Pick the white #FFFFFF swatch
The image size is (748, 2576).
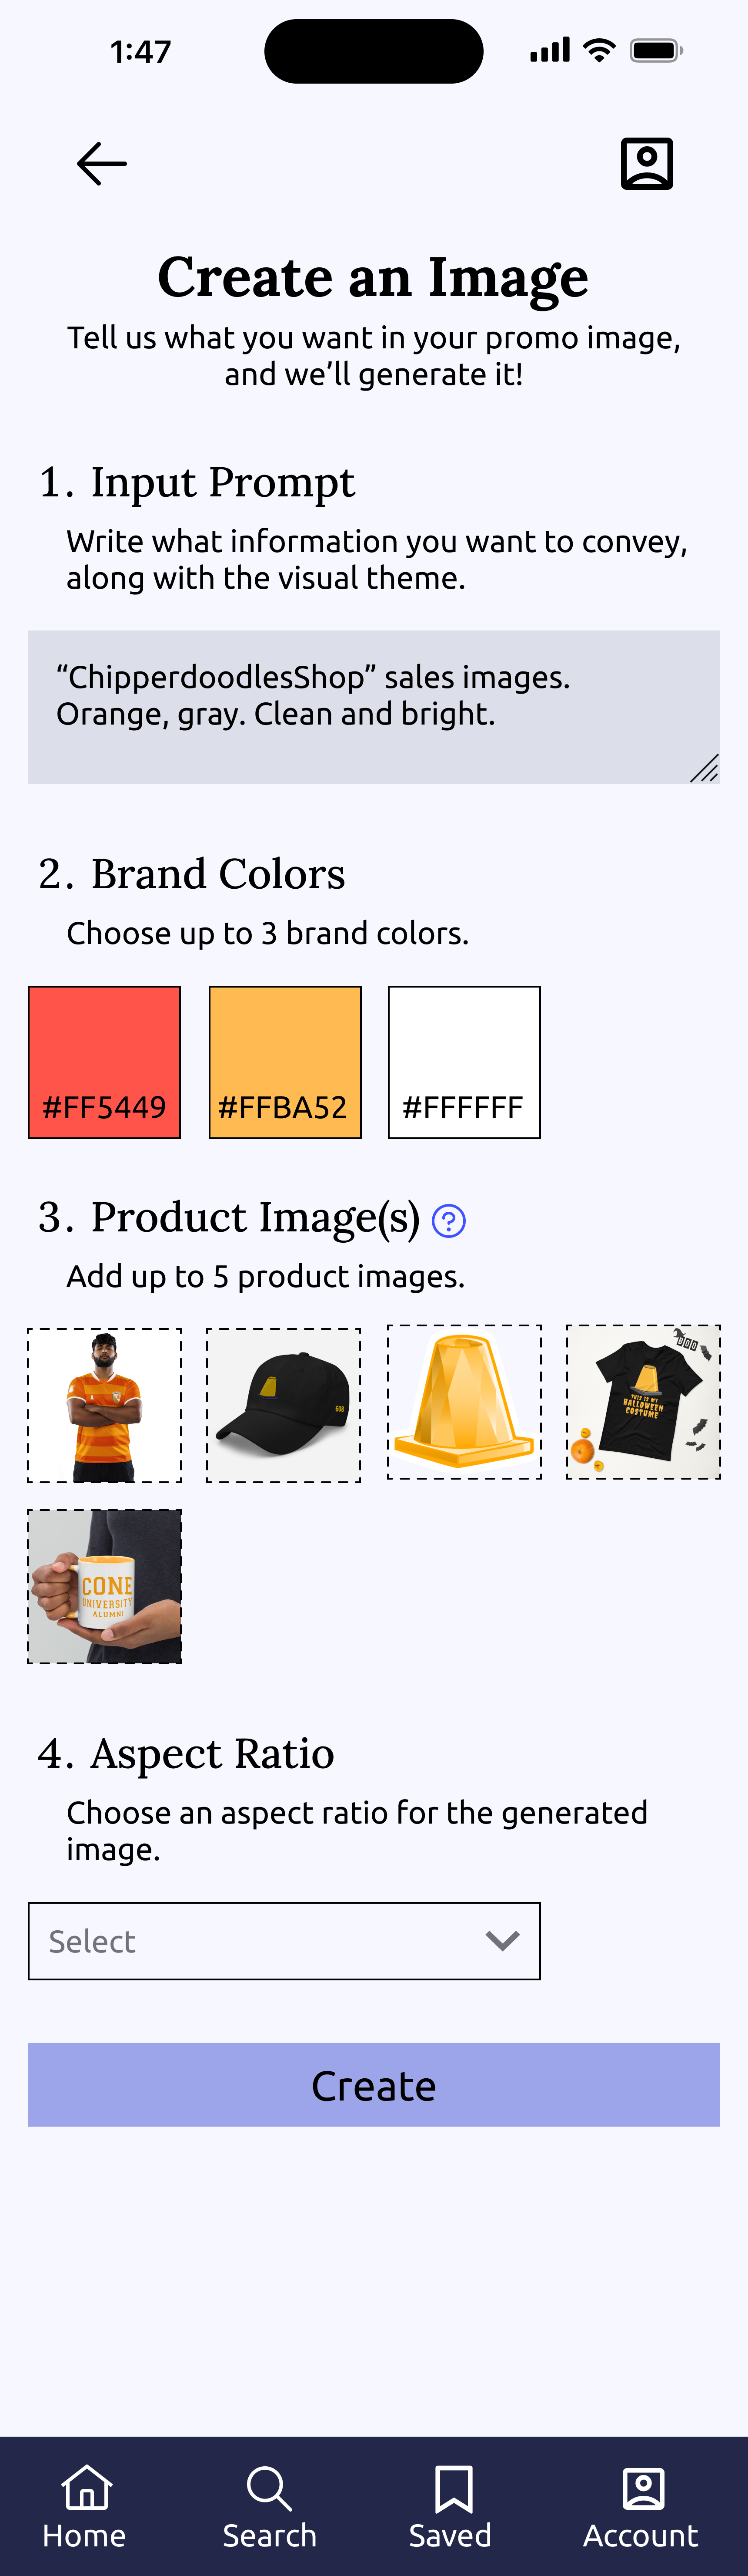click(x=464, y=1062)
